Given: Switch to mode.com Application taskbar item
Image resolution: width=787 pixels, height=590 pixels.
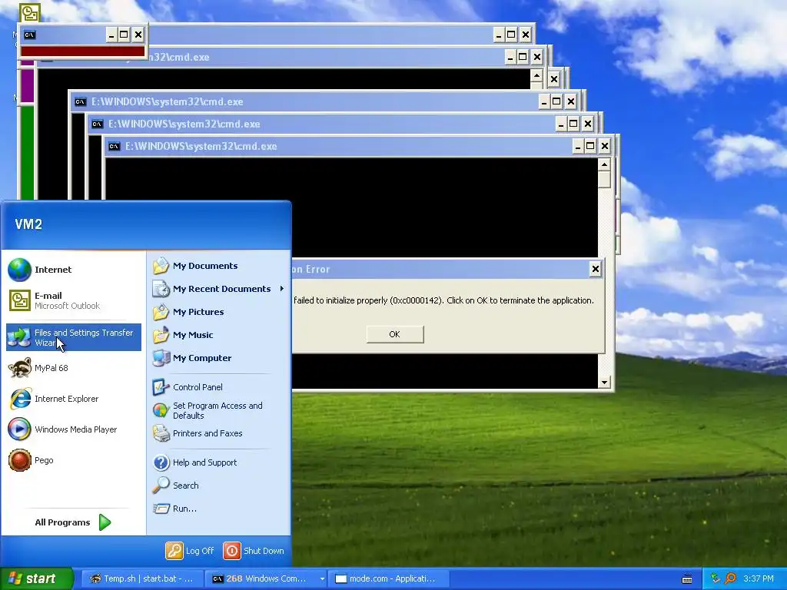Looking at the screenshot, I should point(388,578).
